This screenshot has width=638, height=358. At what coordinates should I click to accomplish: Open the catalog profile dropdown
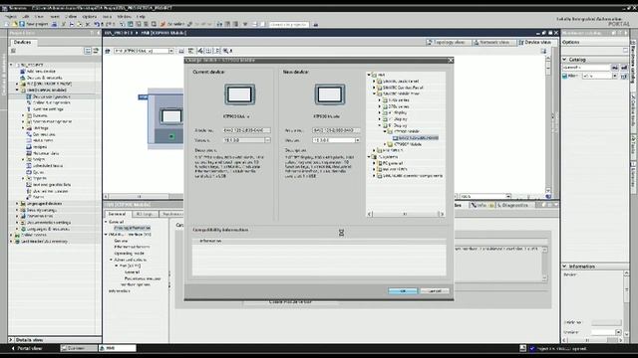tap(615, 76)
